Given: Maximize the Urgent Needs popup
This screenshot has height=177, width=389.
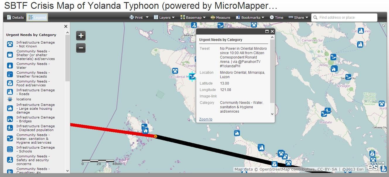Looking at the screenshot, I should coord(267,31).
